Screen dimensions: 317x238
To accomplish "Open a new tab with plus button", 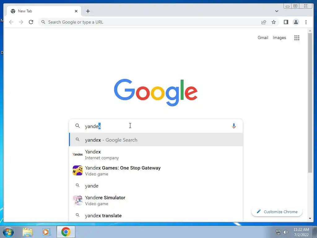I will coord(88,11).
